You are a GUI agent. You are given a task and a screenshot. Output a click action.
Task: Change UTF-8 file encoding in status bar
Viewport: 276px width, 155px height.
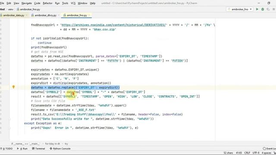(x=256, y=153)
